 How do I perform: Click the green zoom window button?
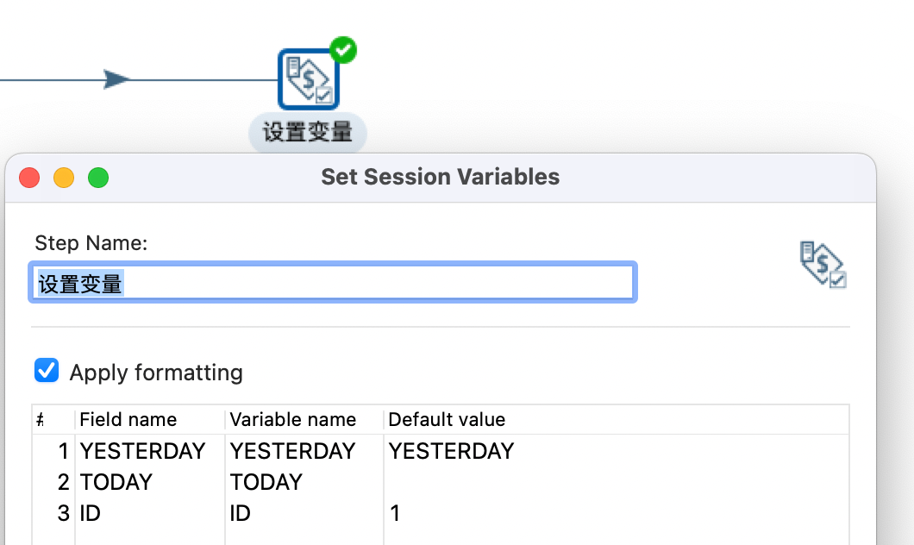98,178
